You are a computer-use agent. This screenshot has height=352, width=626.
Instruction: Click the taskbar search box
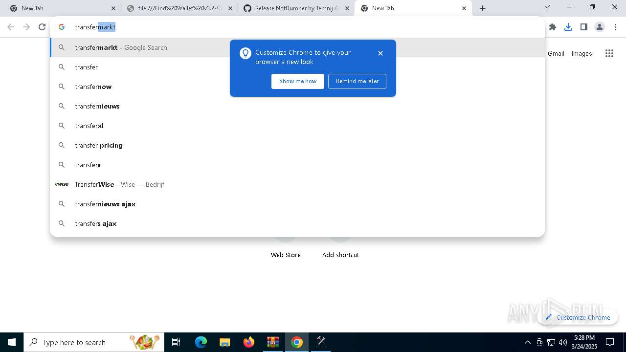coord(94,342)
